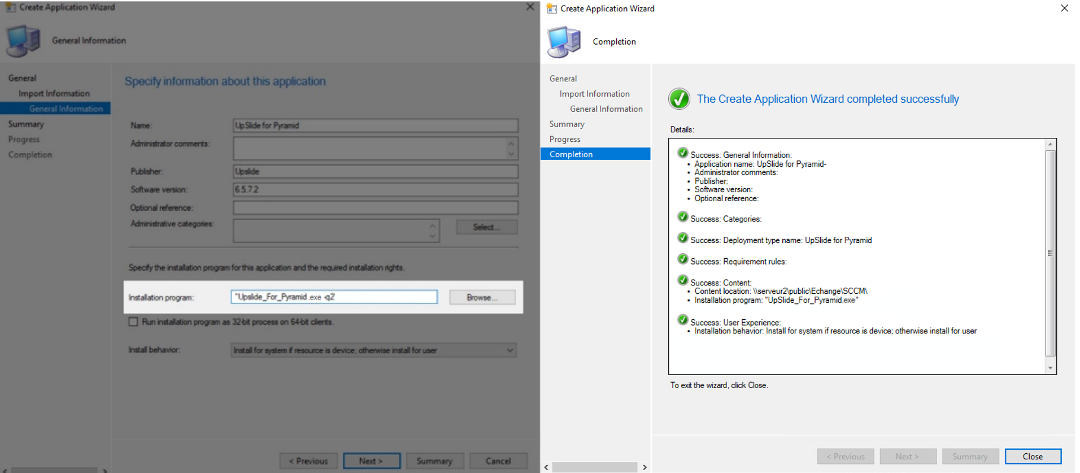Click 'To exit the wizard, click Close' text

point(719,385)
